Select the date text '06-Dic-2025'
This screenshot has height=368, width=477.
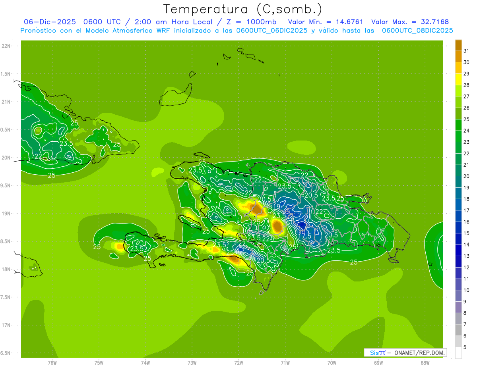(x=50, y=22)
